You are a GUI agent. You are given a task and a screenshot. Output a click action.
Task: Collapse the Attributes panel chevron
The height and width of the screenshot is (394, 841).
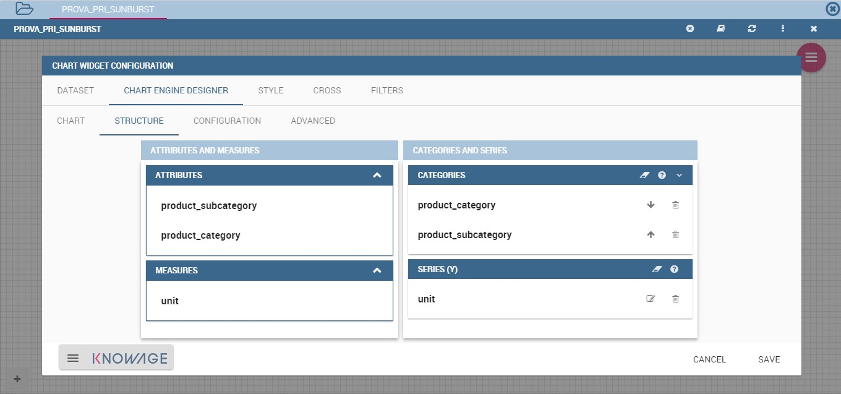point(377,175)
